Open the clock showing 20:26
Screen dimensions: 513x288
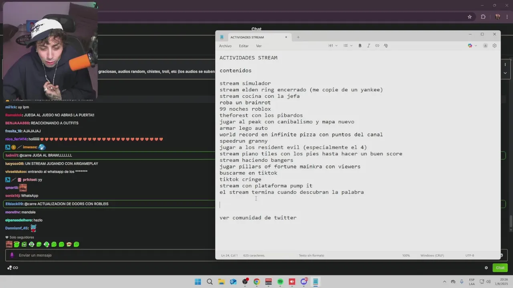tap(501, 282)
